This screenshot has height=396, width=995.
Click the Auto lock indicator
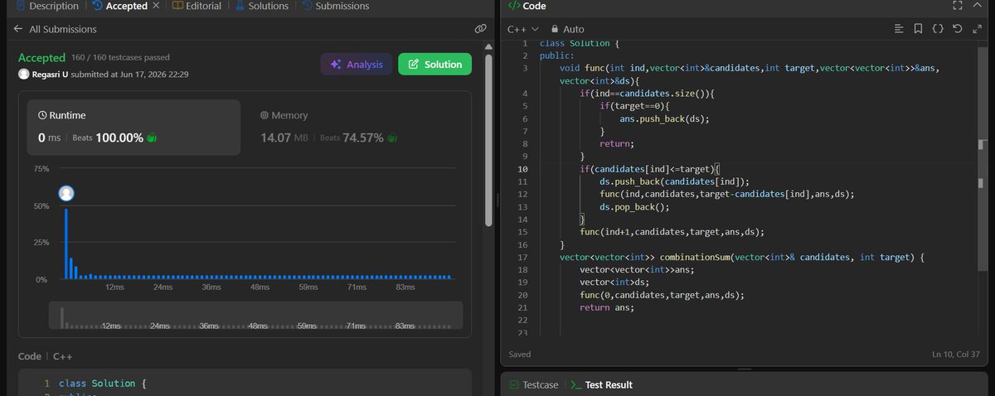pos(567,29)
